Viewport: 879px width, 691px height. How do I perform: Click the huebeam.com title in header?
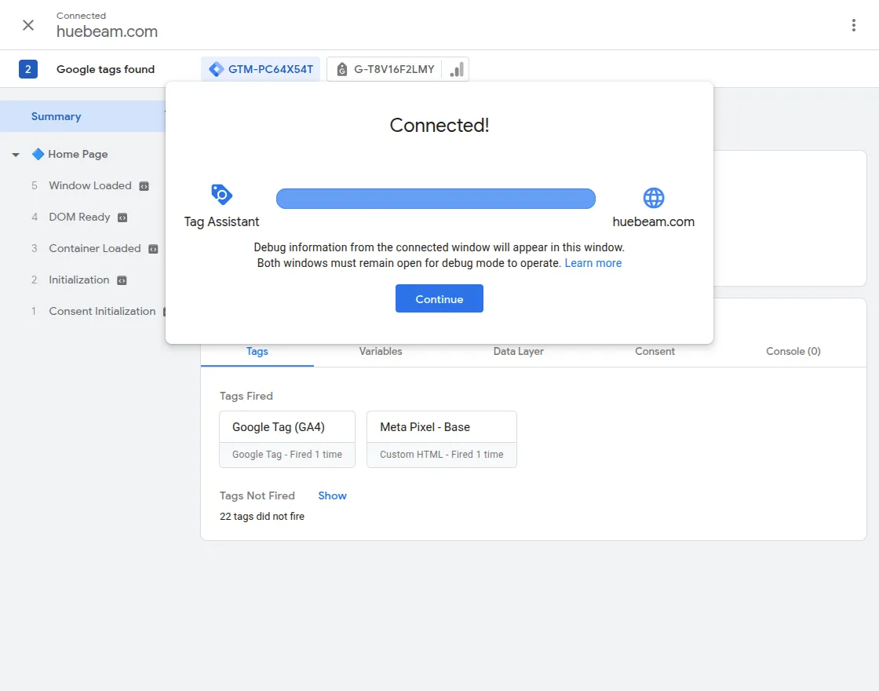pos(107,31)
